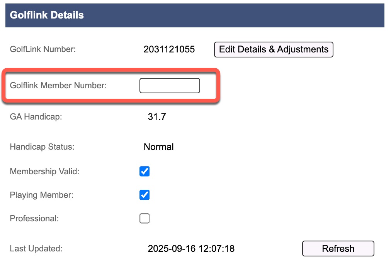391x273 pixels.
Task: Select the GolfLink number 2031121055
Action: click(x=169, y=49)
